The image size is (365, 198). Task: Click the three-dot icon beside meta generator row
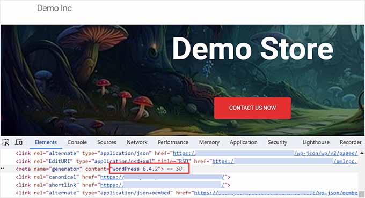[2, 169]
